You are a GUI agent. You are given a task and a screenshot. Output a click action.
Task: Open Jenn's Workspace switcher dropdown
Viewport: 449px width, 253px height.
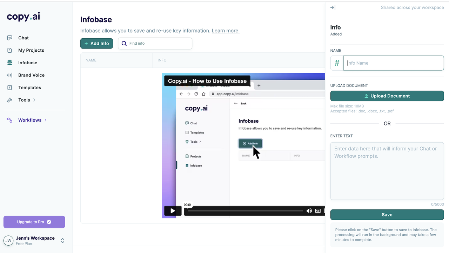pos(62,241)
